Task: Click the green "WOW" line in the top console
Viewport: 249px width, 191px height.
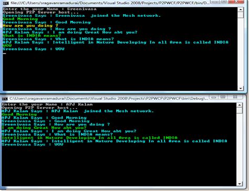Action: [7, 46]
